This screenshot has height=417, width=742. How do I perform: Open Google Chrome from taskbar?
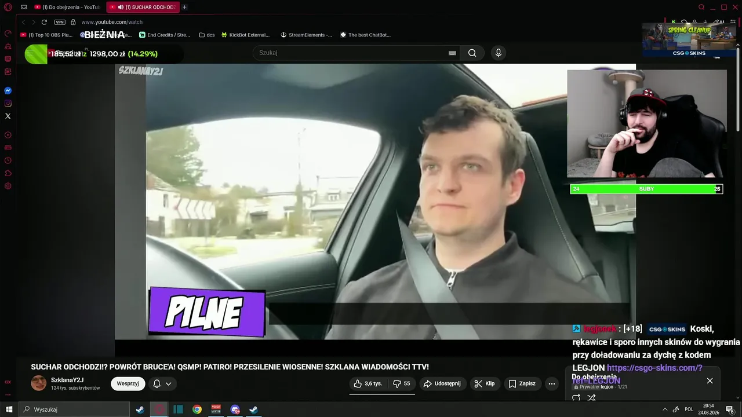pos(197,409)
